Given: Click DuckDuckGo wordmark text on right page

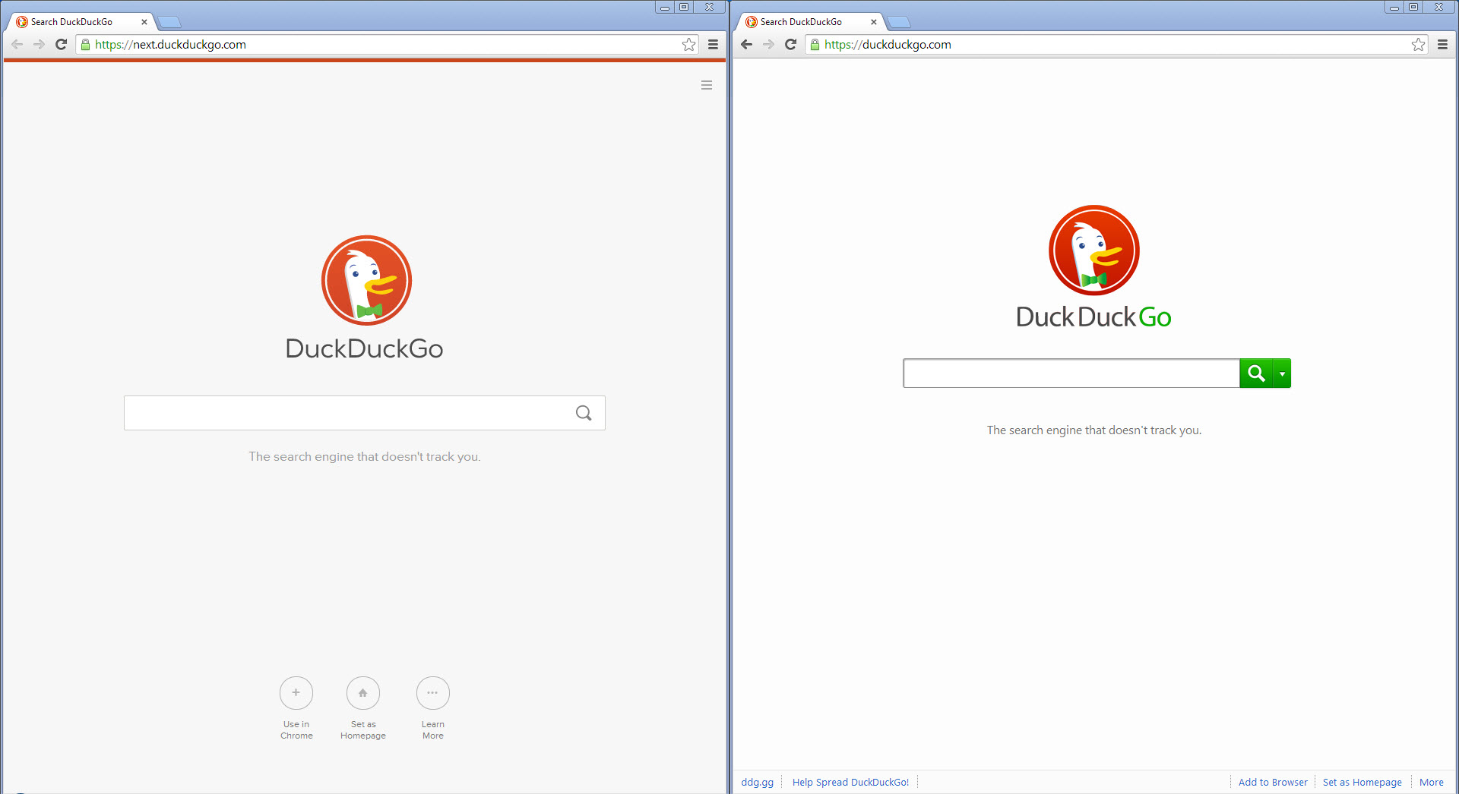Looking at the screenshot, I should coord(1094,317).
